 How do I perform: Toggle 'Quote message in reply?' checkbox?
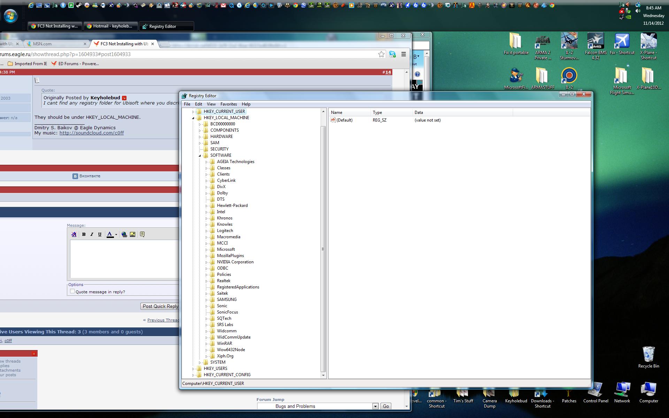pyautogui.click(x=72, y=291)
